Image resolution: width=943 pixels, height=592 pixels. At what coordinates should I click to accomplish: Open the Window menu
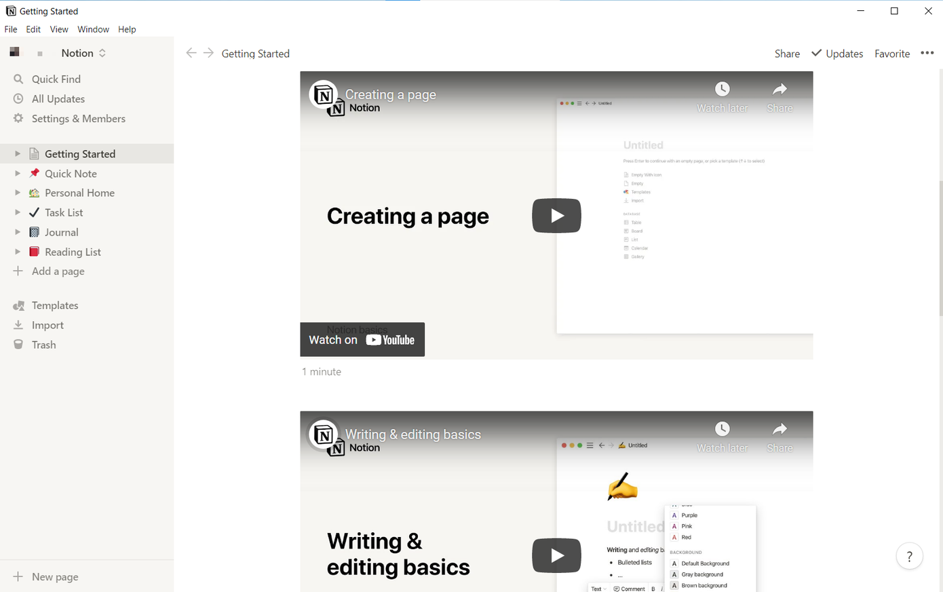pos(93,29)
